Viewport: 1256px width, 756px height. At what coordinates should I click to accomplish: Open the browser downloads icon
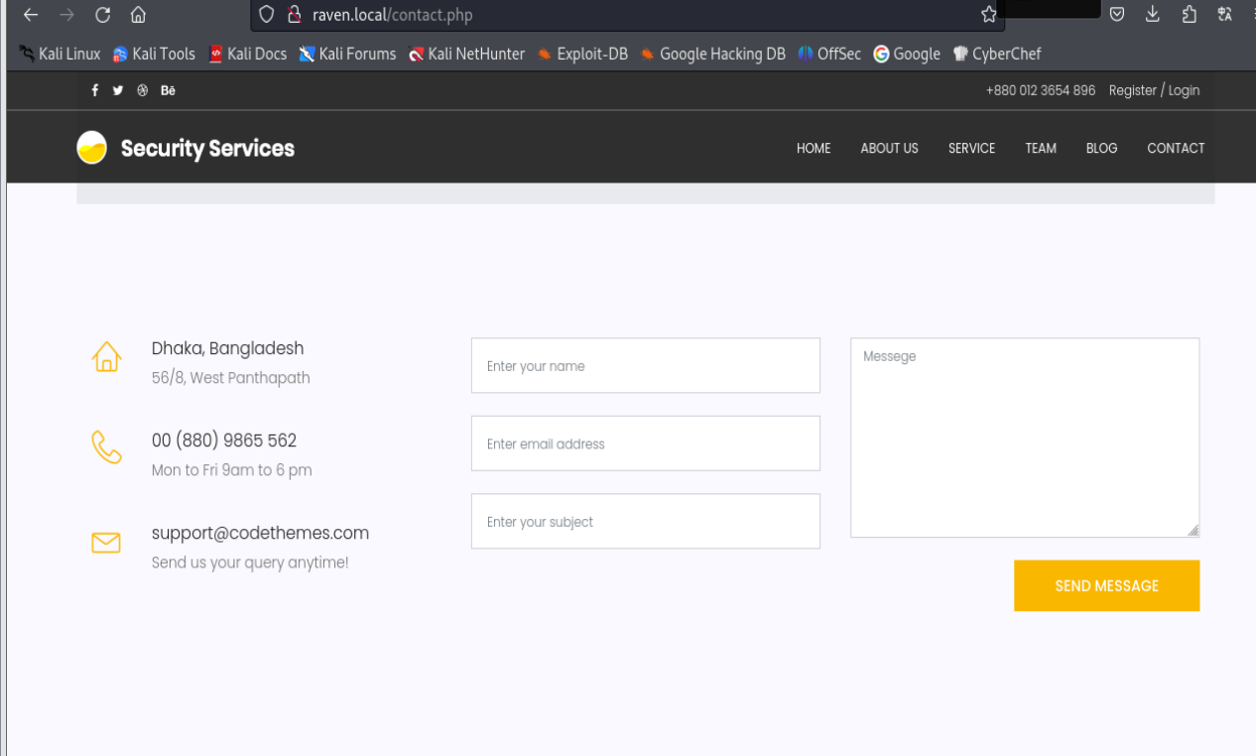(x=1153, y=14)
